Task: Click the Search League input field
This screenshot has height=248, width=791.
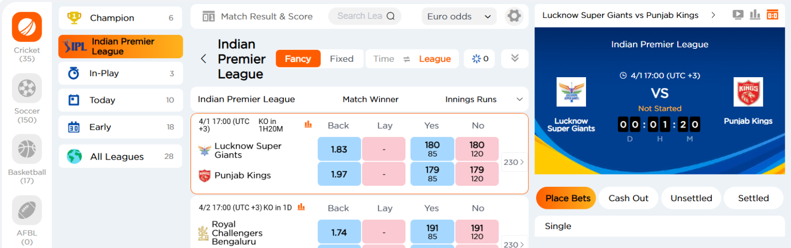Action: pyautogui.click(x=359, y=16)
